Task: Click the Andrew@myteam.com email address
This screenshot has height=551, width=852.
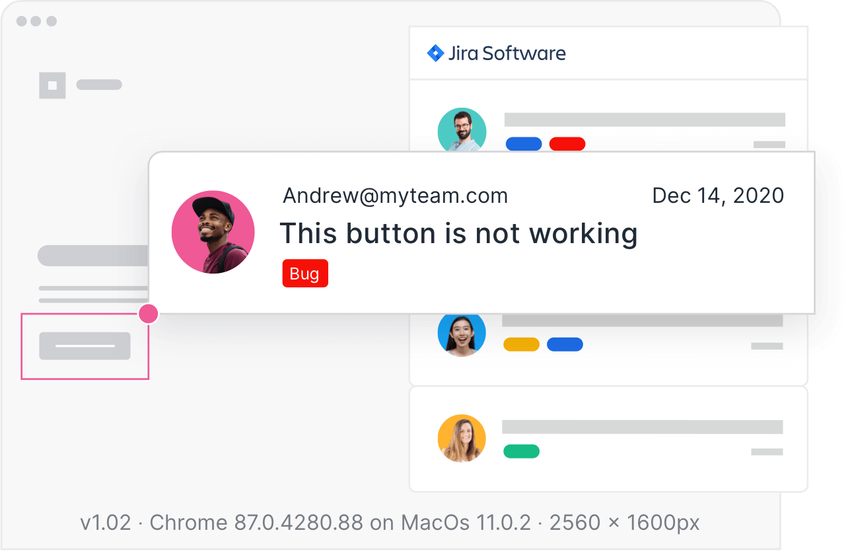Action: [x=395, y=196]
